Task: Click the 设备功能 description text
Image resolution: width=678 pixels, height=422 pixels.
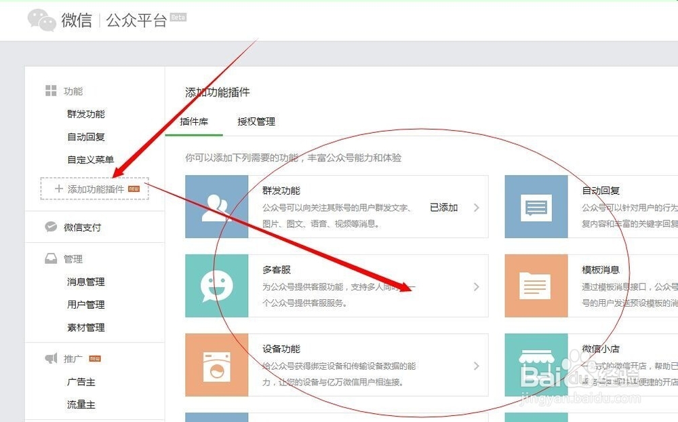Action: click(x=340, y=374)
